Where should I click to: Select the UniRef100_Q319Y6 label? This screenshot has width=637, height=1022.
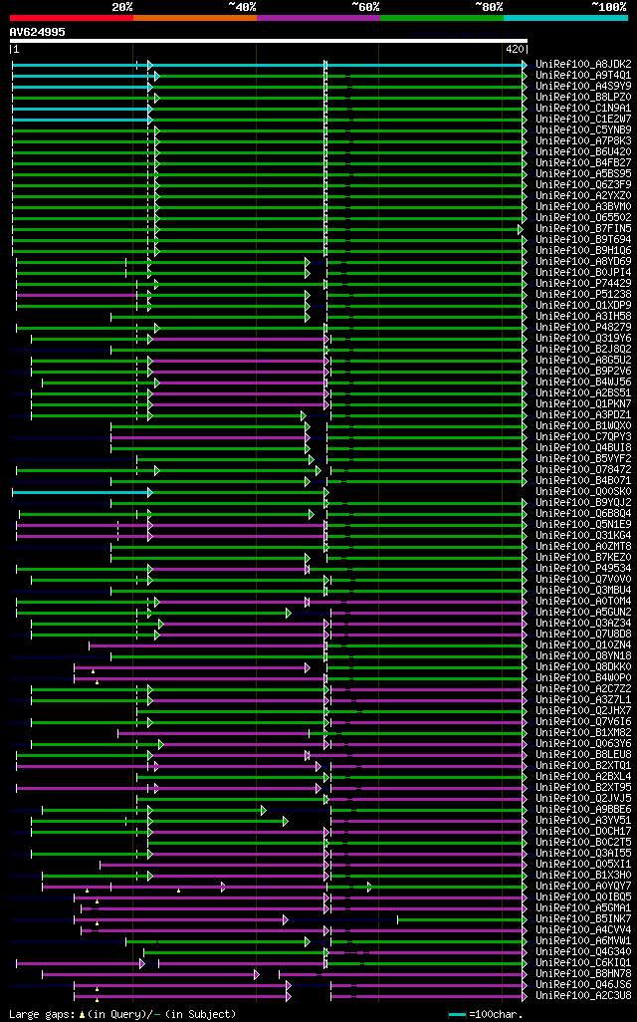[583, 339]
